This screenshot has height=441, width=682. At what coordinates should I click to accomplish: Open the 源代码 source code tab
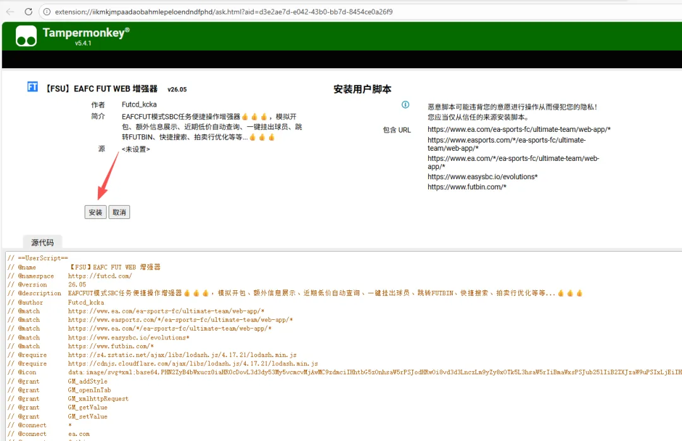(42, 242)
